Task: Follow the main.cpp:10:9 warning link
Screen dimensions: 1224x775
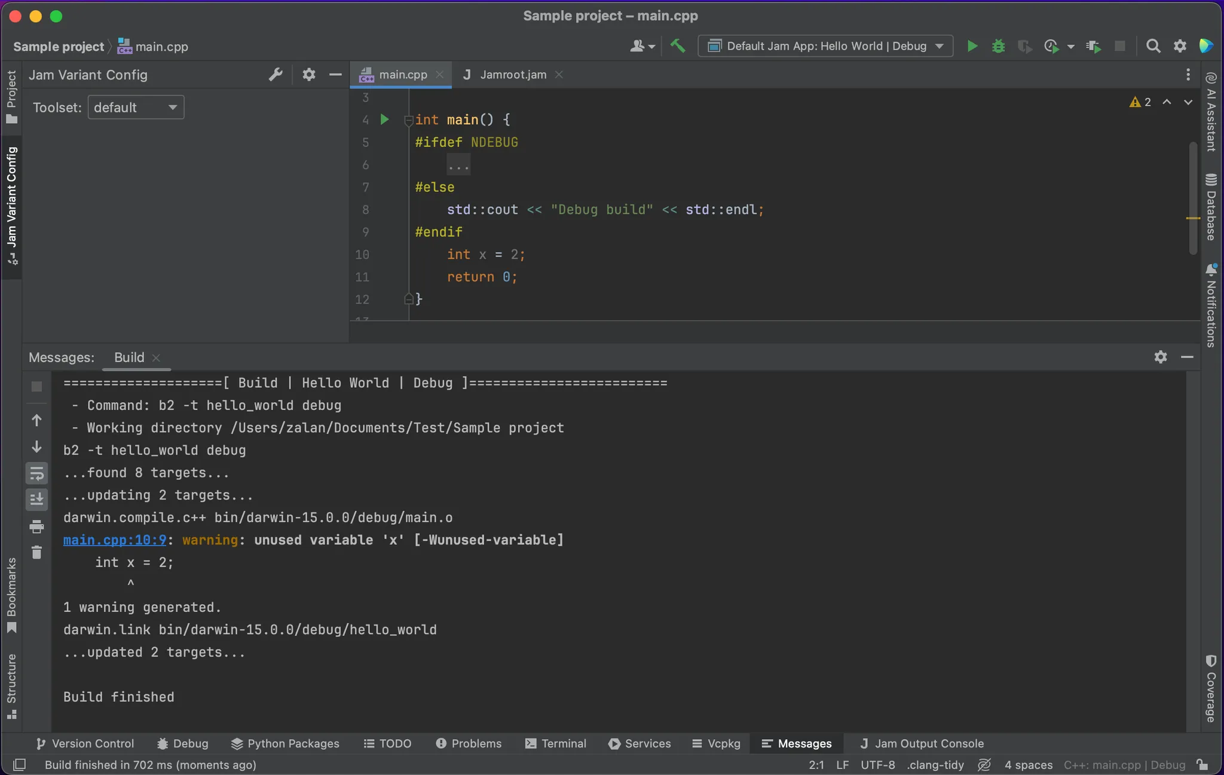Action: click(x=115, y=540)
